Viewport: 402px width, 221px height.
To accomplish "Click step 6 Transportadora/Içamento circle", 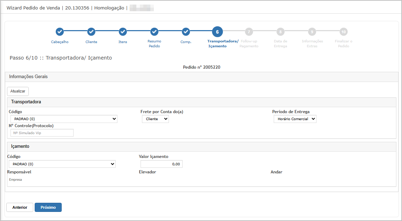I will tap(217, 32).
